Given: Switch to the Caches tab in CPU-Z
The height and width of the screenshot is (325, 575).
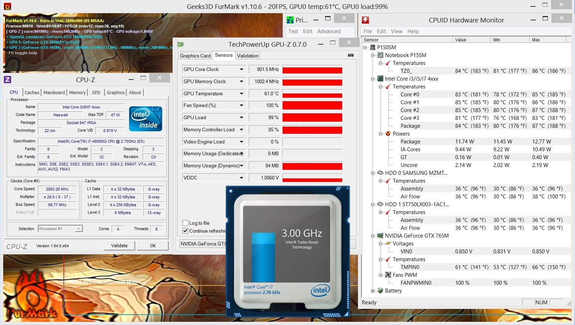Looking at the screenshot, I should (32, 92).
